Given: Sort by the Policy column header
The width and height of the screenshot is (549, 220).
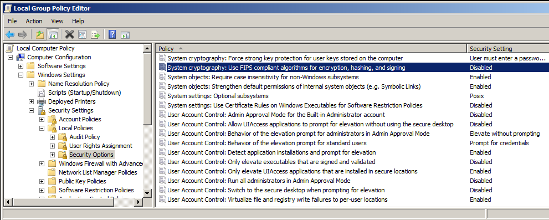Looking at the screenshot, I should point(311,49).
